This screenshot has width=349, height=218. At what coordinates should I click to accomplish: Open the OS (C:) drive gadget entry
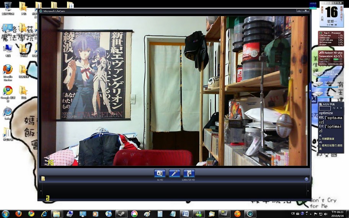tap(326, 74)
